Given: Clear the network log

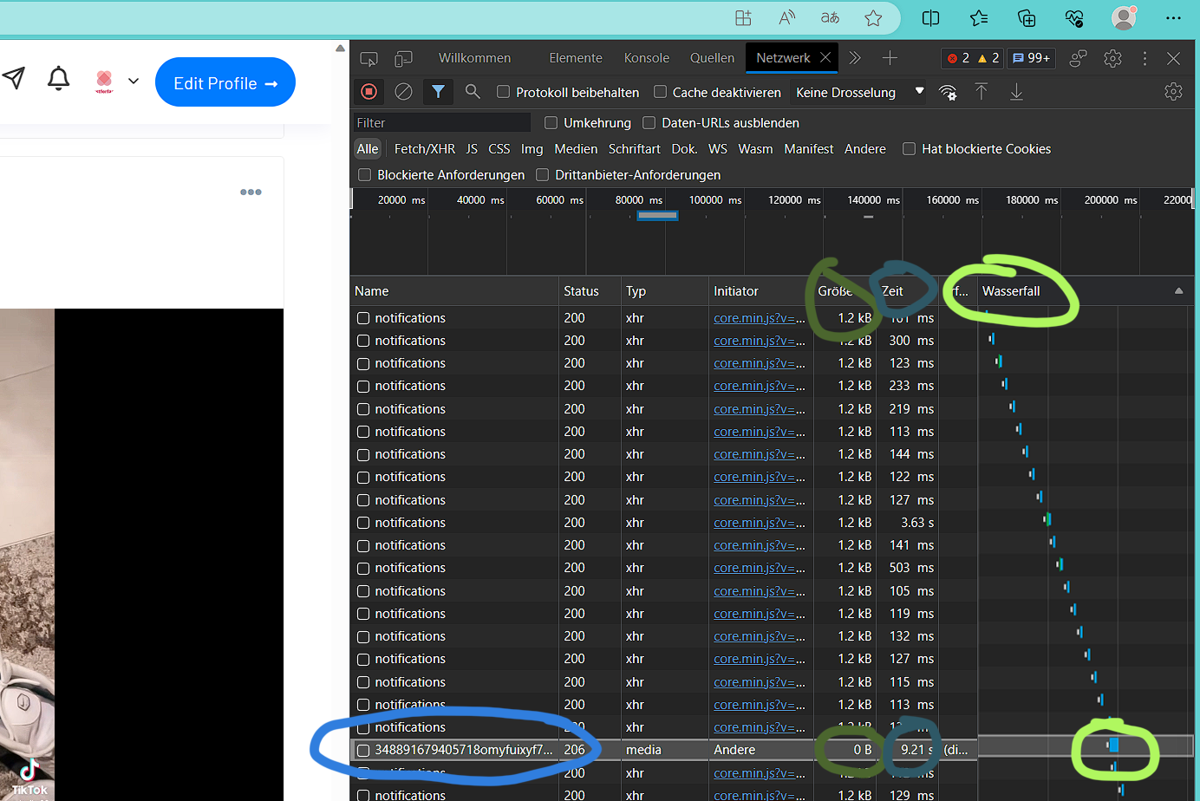Looking at the screenshot, I should pos(403,92).
